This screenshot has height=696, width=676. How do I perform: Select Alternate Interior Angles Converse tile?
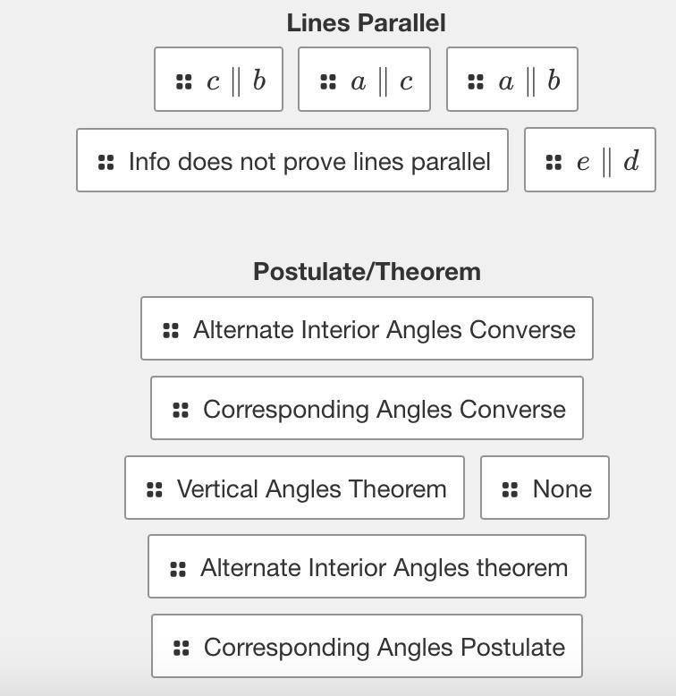tap(367, 328)
